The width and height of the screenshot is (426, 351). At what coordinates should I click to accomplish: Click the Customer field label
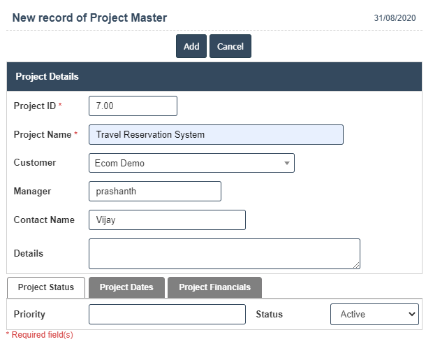pos(35,162)
